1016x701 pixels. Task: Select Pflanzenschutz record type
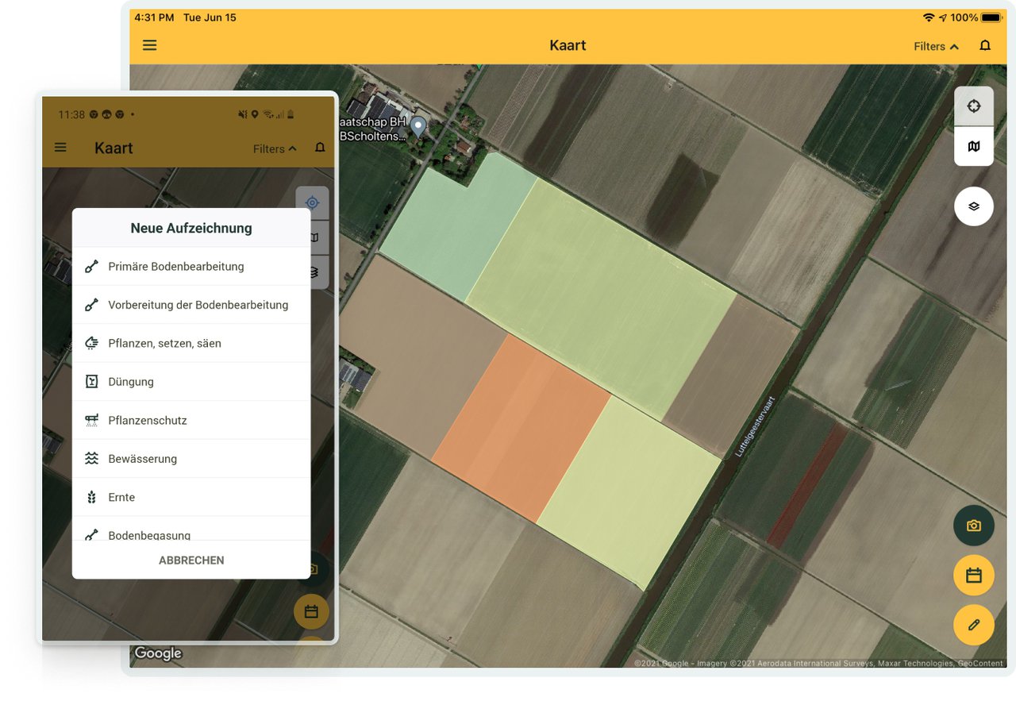pos(191,421)
